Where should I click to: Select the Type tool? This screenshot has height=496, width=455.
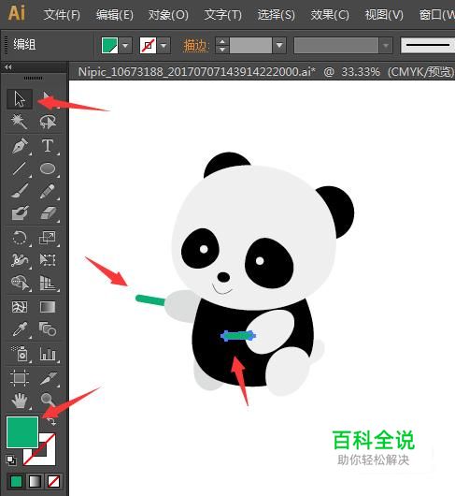[x=48, y=146]
